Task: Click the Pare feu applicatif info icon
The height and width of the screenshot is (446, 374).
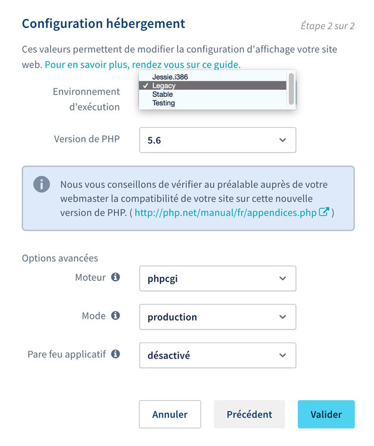Action: click(x=115, y=354)
